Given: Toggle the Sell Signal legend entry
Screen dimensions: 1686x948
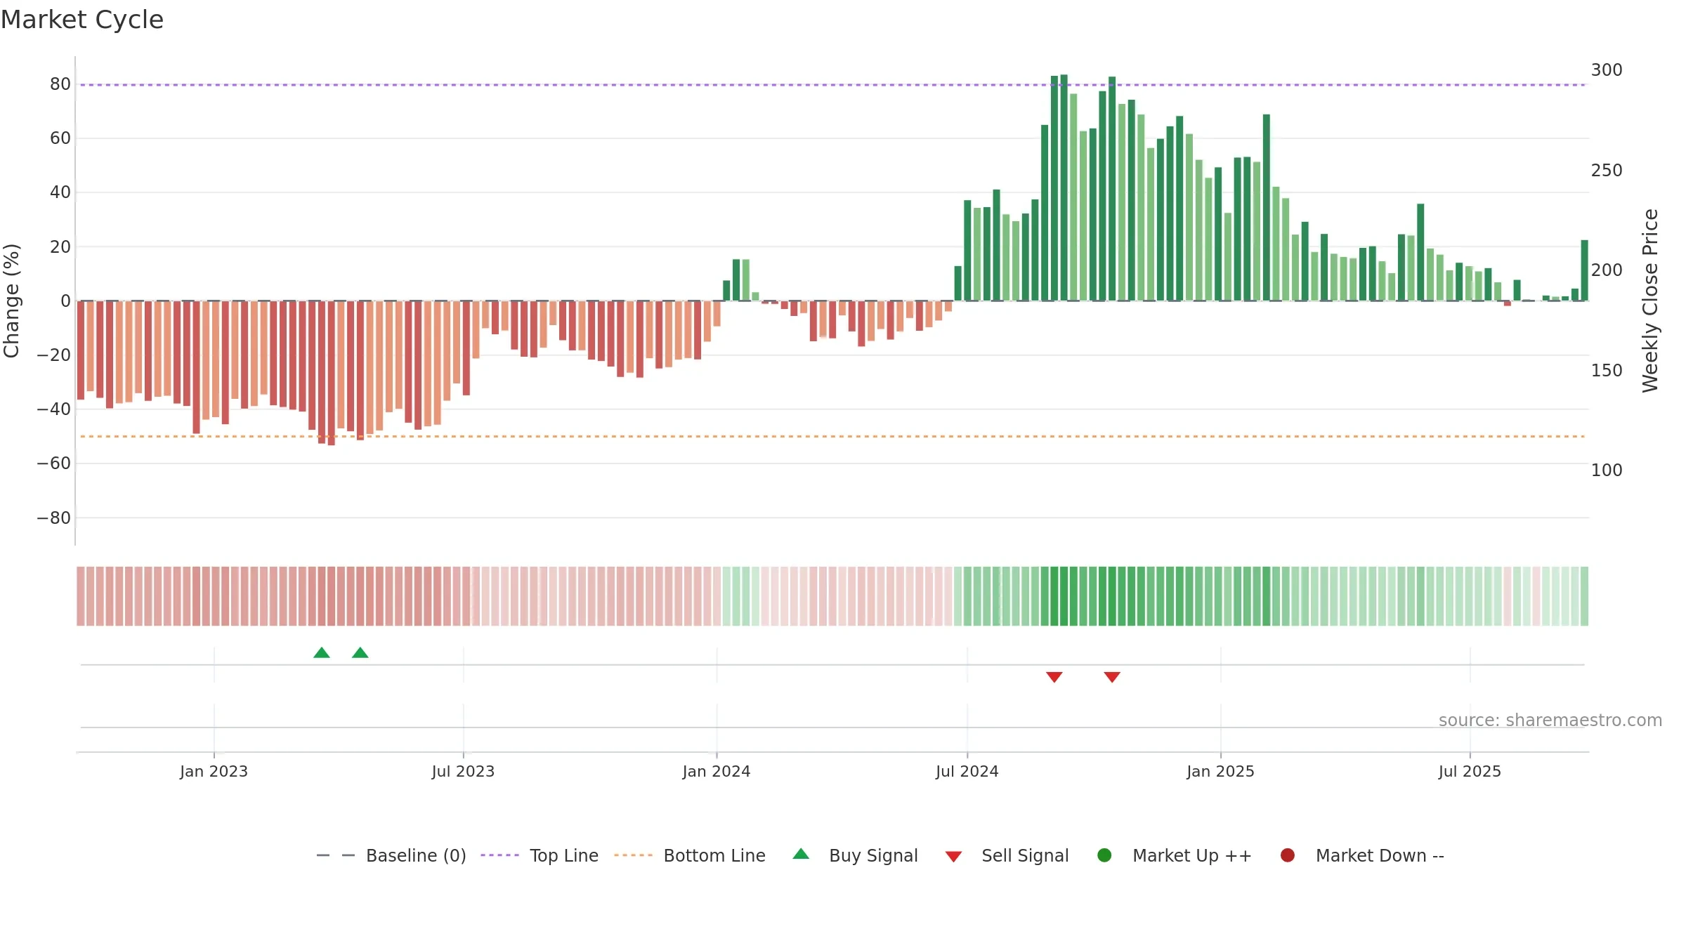Looking at the screenshot, I should pos(1007,855).
